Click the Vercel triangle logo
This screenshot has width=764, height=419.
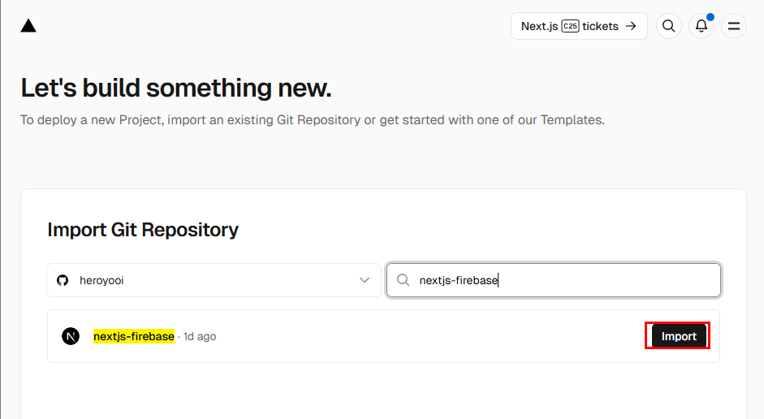coord(28,26)
